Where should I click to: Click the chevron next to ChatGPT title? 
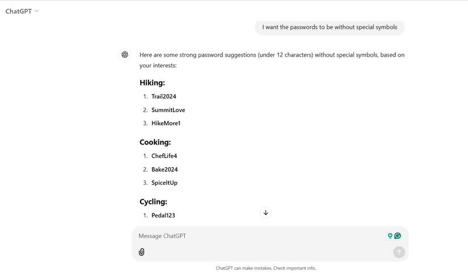(37, 11)
